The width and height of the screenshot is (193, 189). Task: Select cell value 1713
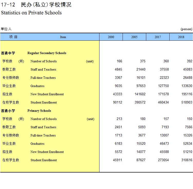(x=118, y=135)
